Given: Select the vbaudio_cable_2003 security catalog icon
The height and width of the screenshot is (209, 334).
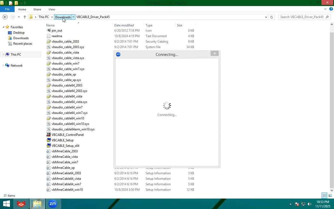Looking at the screenshot, I should [x=49, y=42].
